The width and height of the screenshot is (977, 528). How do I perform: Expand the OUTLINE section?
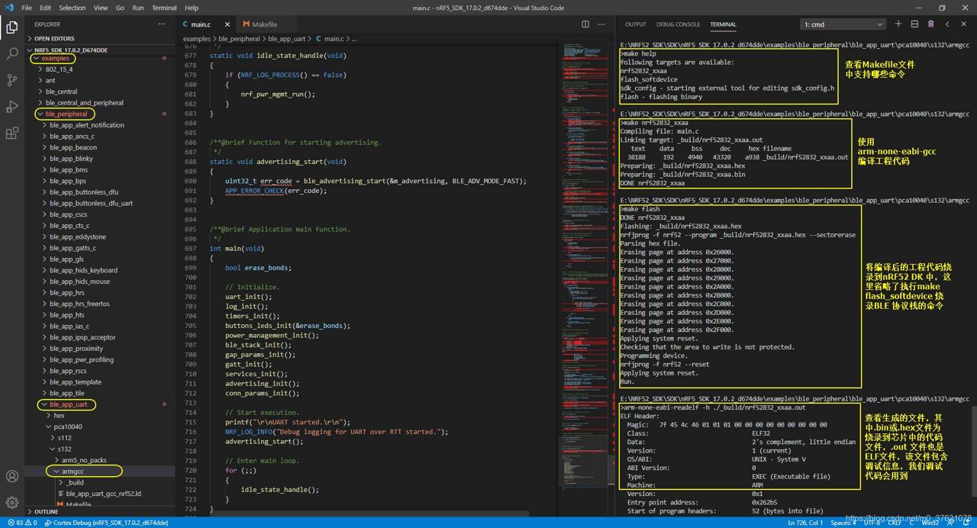click(x=100, y=512)
